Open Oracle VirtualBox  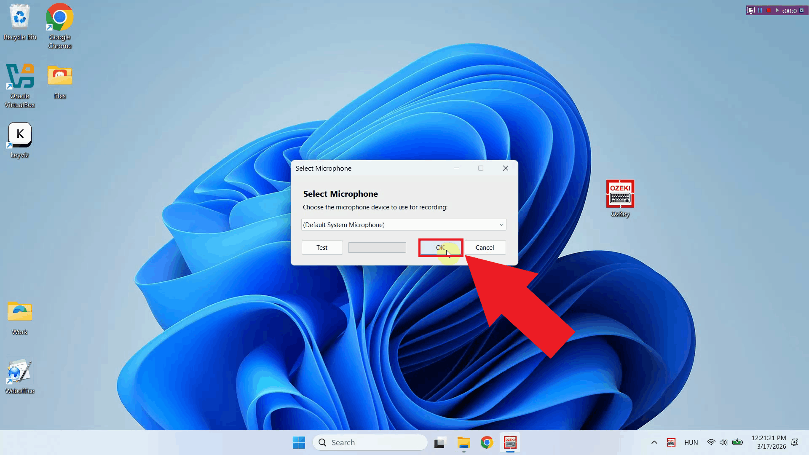(x=19, y=76)
